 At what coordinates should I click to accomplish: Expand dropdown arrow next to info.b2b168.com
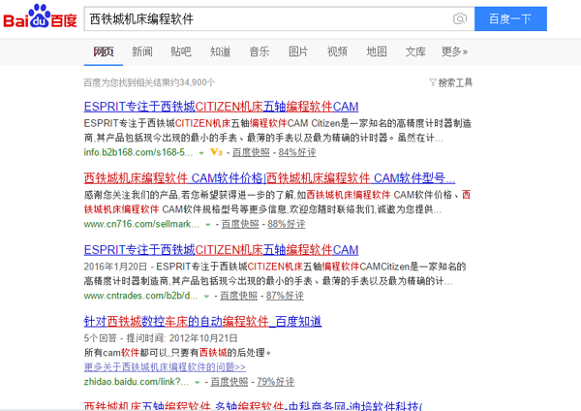tap(201, 152)
